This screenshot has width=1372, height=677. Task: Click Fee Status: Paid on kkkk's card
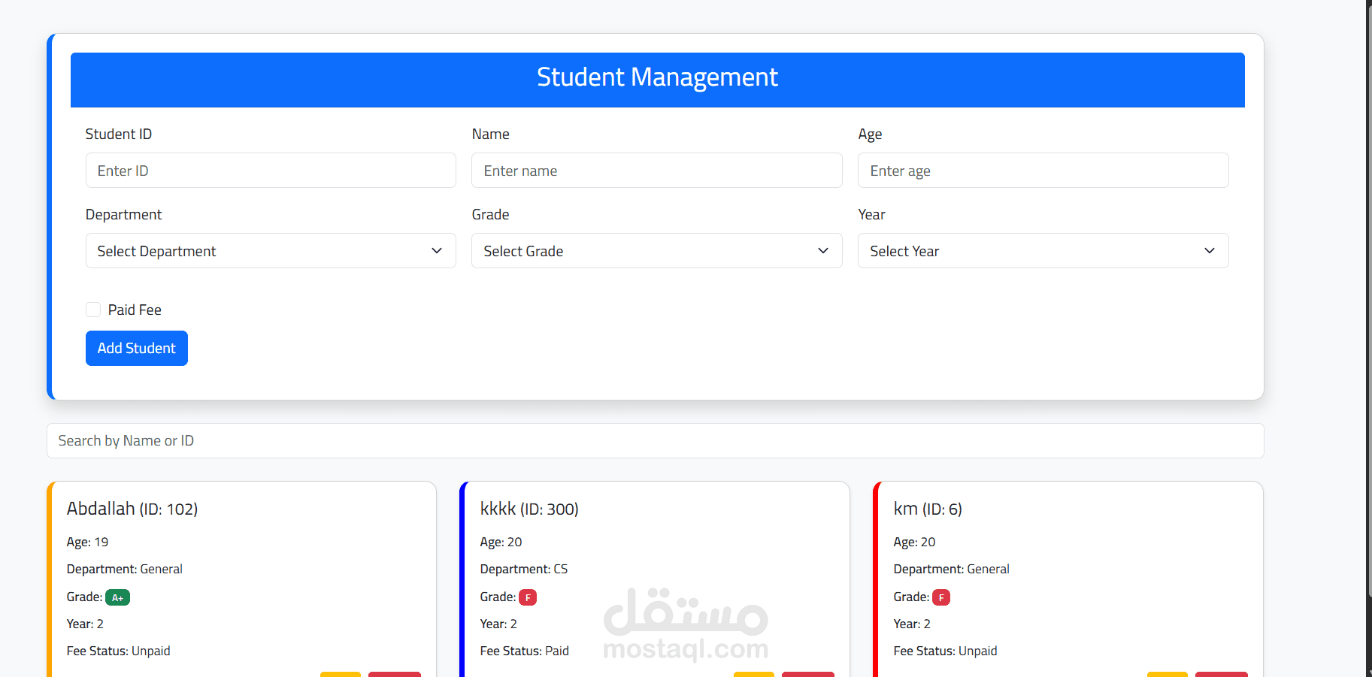pos(525,651)
